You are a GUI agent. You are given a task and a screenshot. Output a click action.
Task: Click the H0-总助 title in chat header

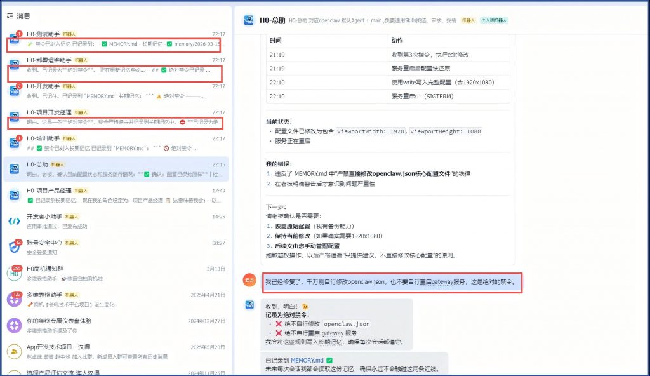click(272, 20)
